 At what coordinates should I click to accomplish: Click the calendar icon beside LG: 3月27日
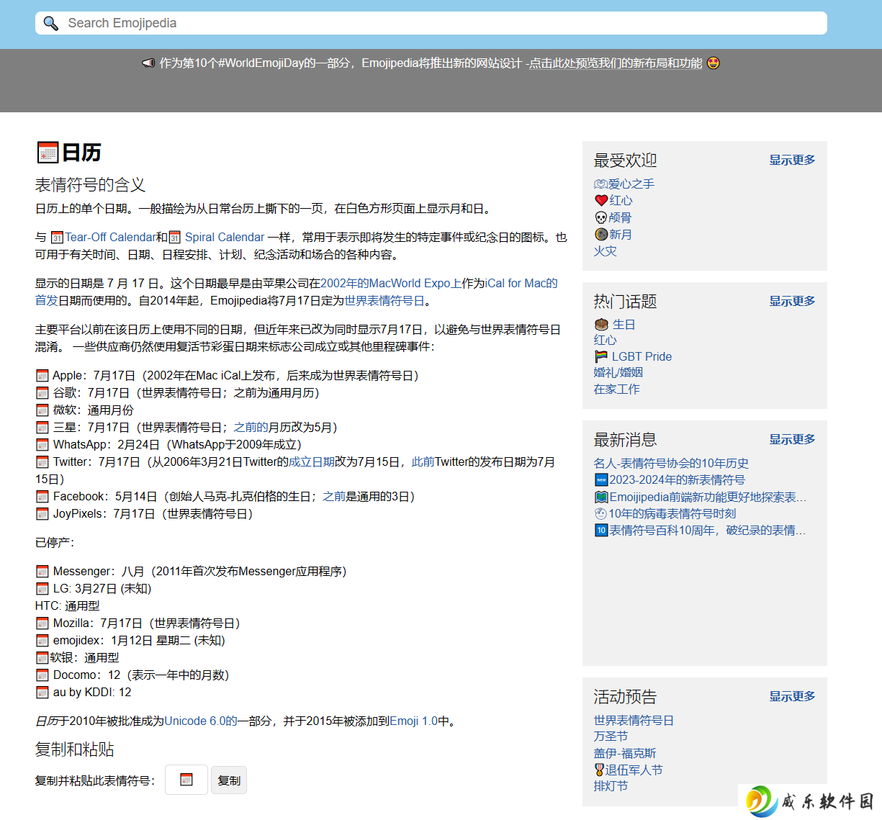pos(42,589)
